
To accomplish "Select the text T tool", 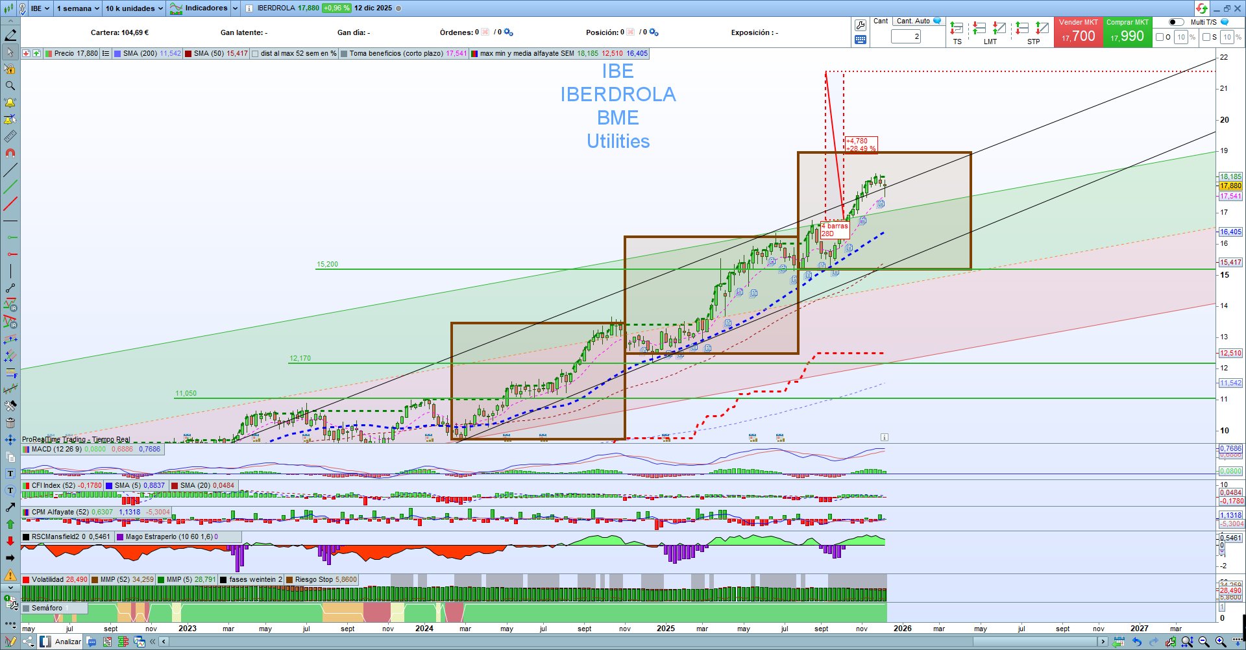I will 10,474.
